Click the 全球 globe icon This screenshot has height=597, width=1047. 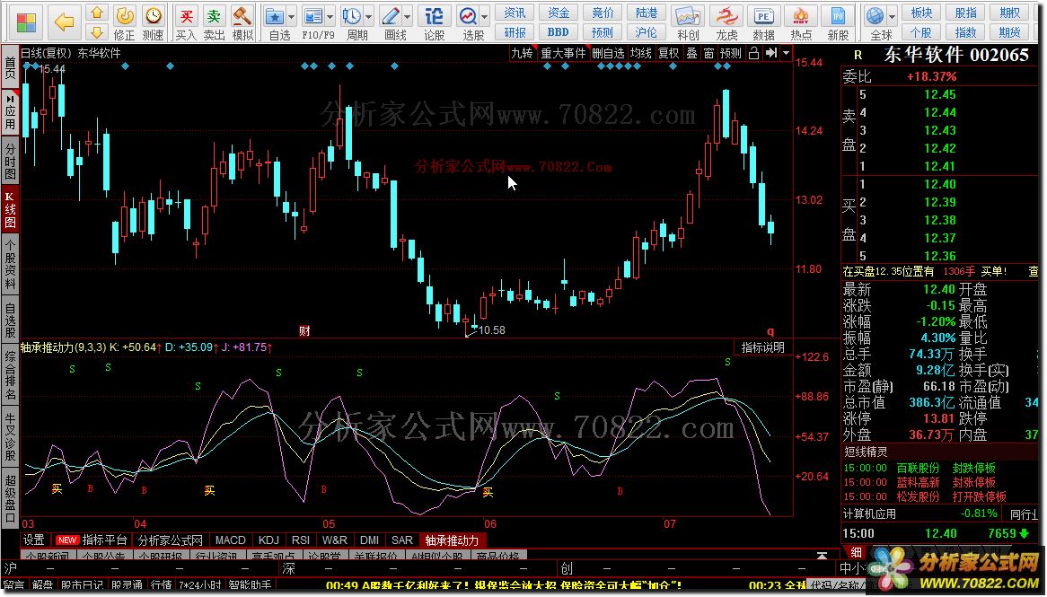(x=875, y=16)
